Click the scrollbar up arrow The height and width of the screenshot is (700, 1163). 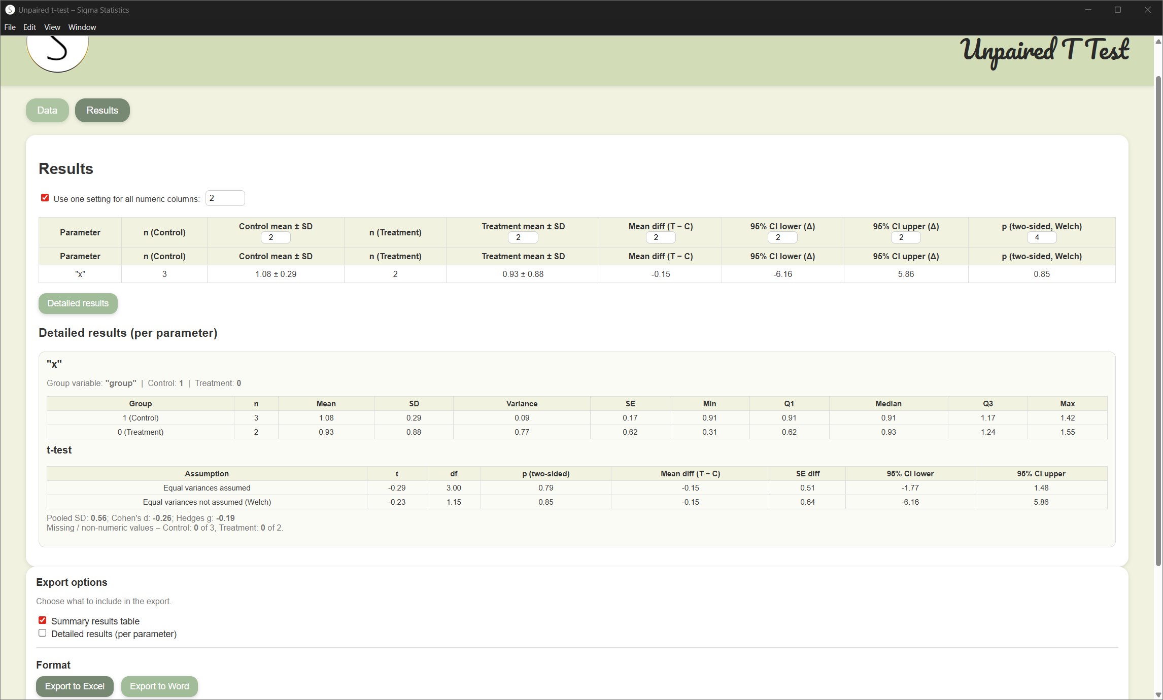[1158, 42]
